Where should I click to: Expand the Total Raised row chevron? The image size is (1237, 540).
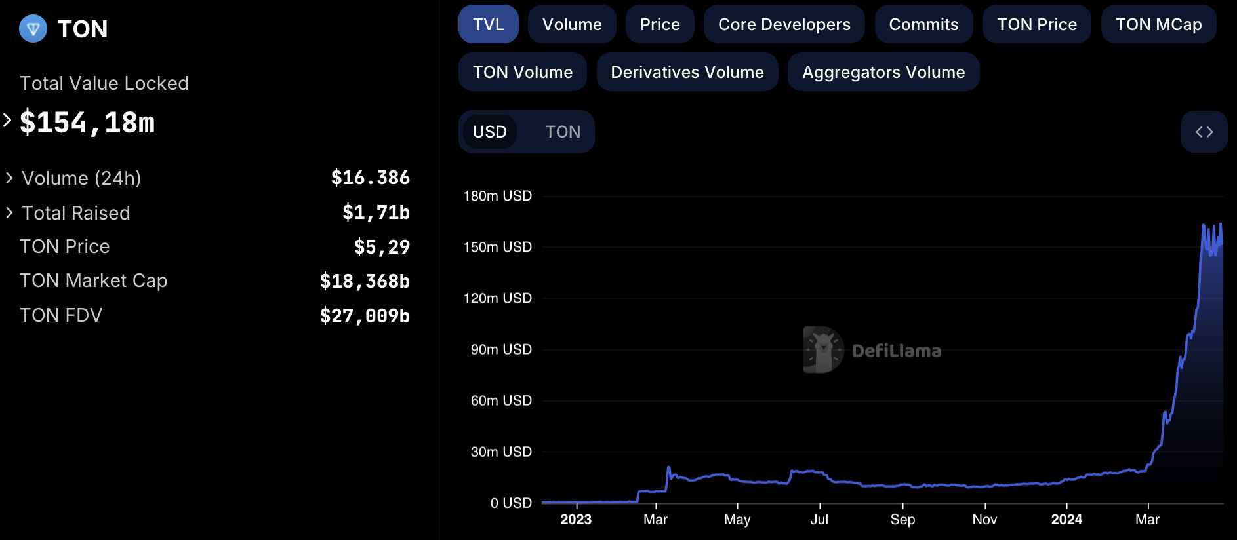click(x=9, y=212)
